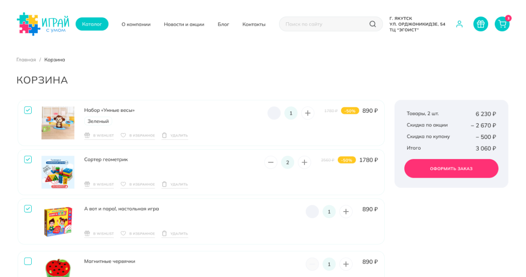
Task: Delete А вот и пара! from cart
Action: pos(175,233)
